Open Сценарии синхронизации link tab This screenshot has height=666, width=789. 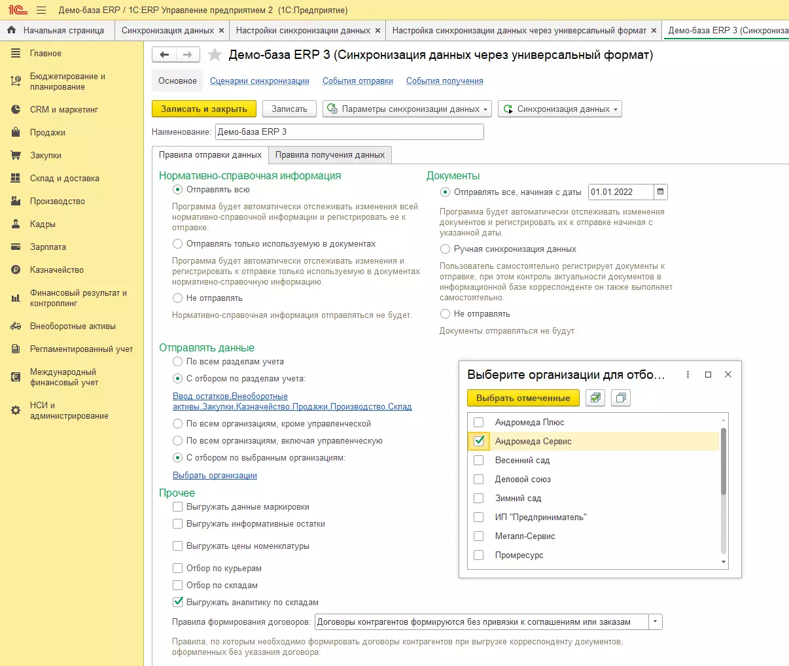click(x=260, y=81)
